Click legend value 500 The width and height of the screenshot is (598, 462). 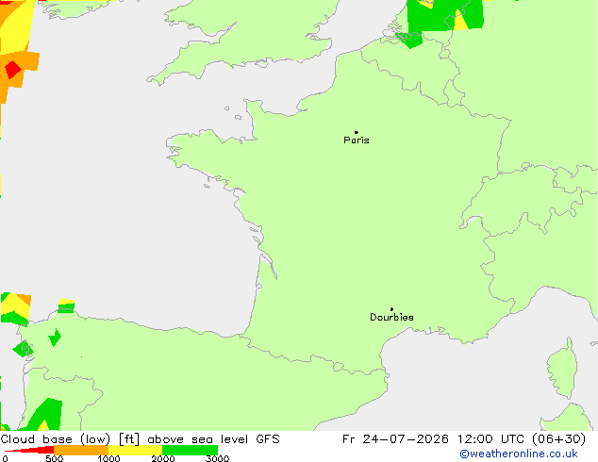[x=54, y=458]
